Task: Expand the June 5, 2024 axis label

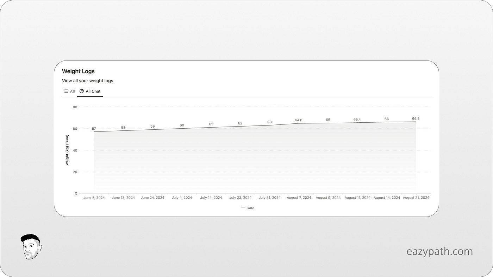Action: coord(94,198)
